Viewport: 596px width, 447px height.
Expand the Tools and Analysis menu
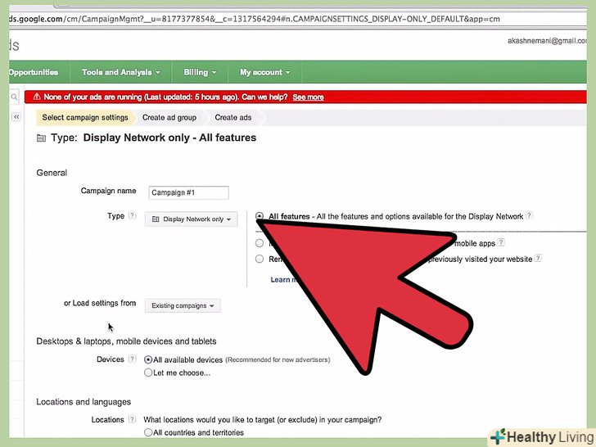[x=121, y=72]
